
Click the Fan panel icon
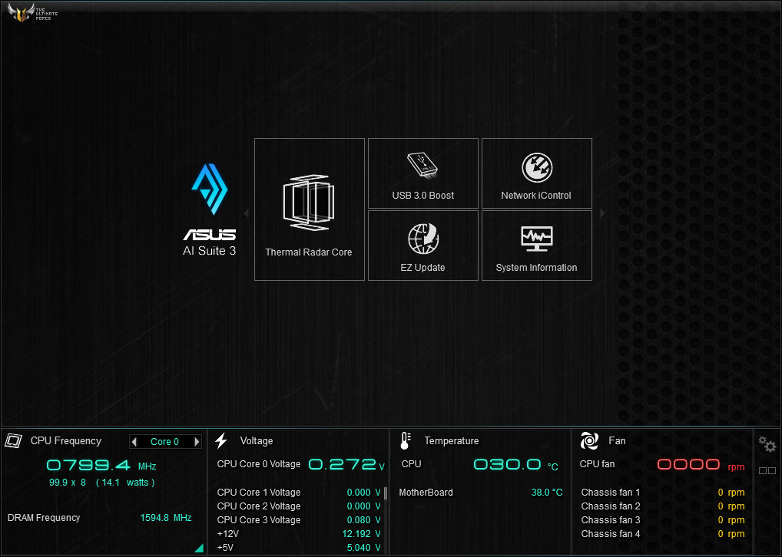pos(589,440)
